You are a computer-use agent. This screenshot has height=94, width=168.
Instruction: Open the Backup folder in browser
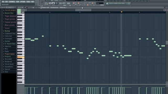pyautogui.click(x=7, y=31)
